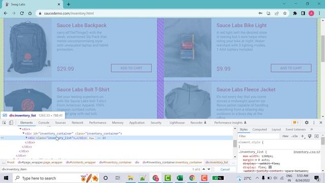The image size is (325, 183).
Task: Open the Chrome three-dot menu
Action: [319, 13]
